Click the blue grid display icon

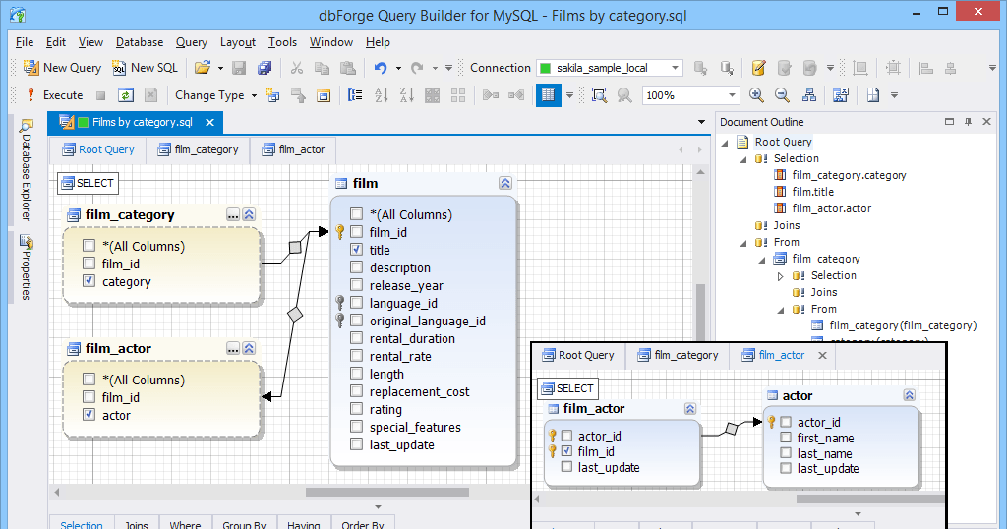(548, 95)
